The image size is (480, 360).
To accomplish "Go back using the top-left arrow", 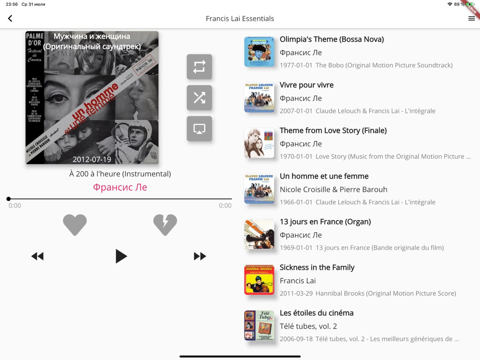I will click(10, 18).
